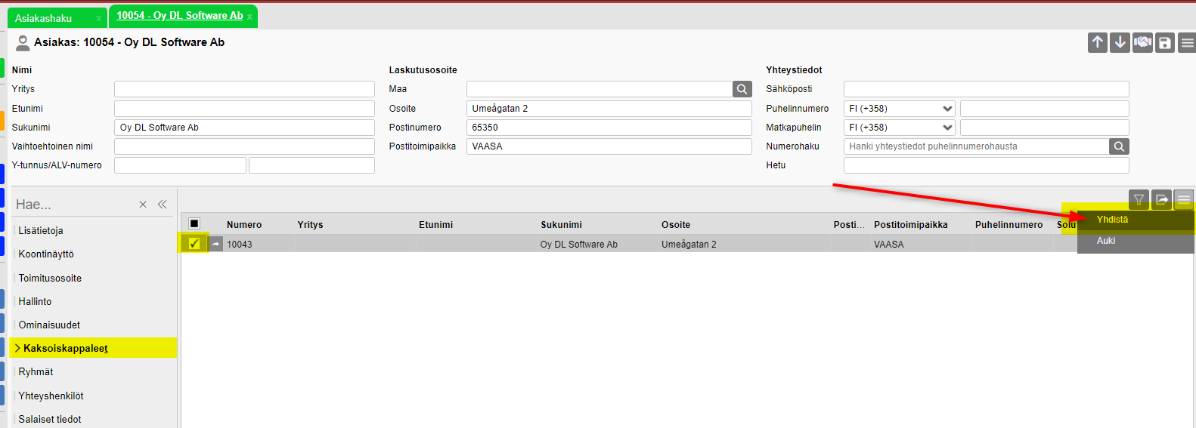
Task: Open Toimitusosoite in the sidebar
Action: (50, 279)
